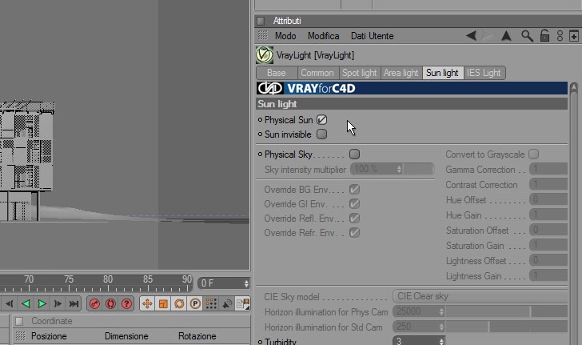Viewport: 582px width, 345px height.
Task: Open the project settings icon beside speaker
Action: tap(243, 303)
